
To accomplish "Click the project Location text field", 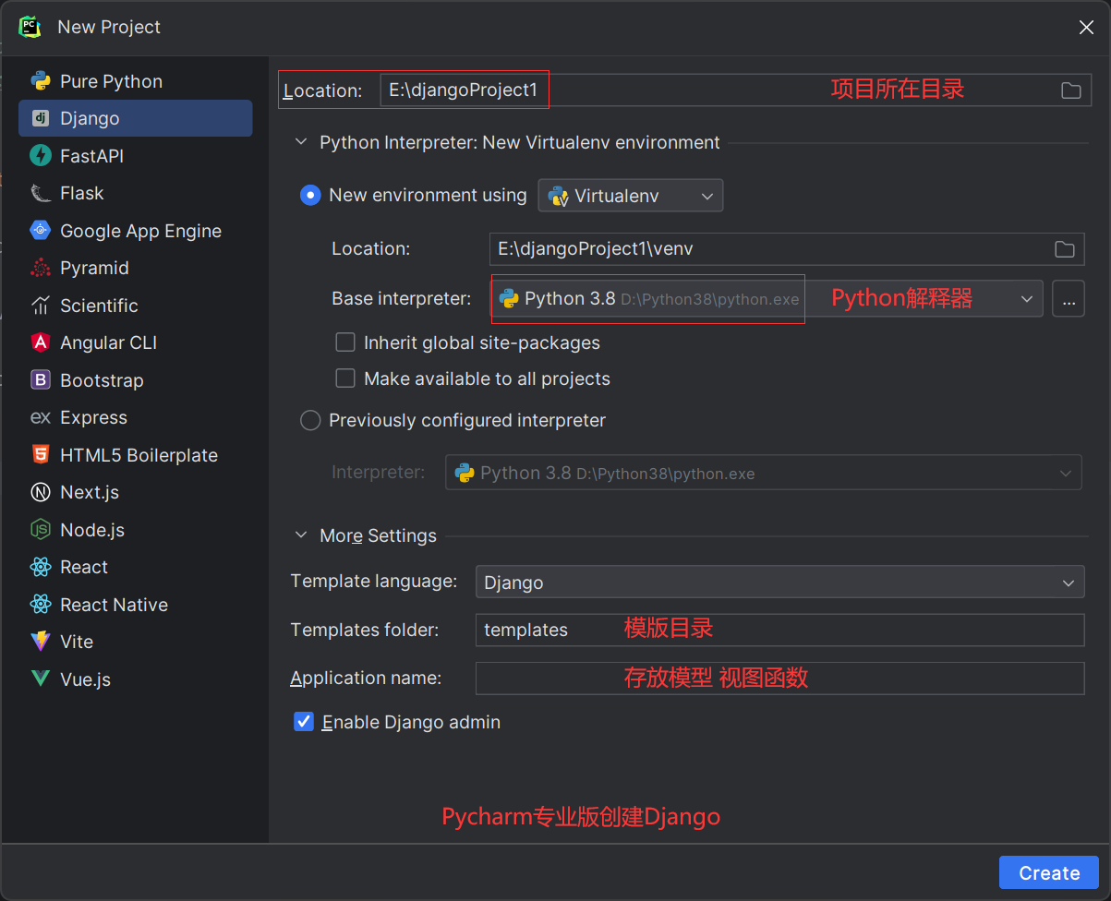I will 734,90.
